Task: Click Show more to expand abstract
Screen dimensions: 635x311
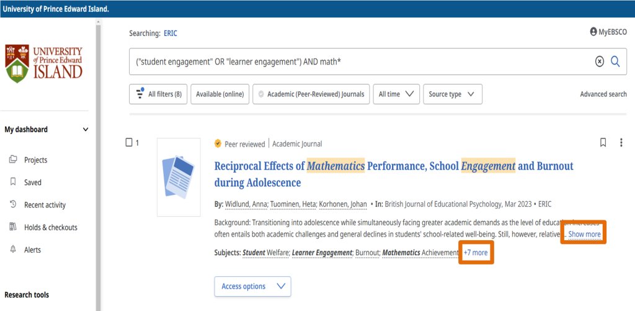Action: 584,234
